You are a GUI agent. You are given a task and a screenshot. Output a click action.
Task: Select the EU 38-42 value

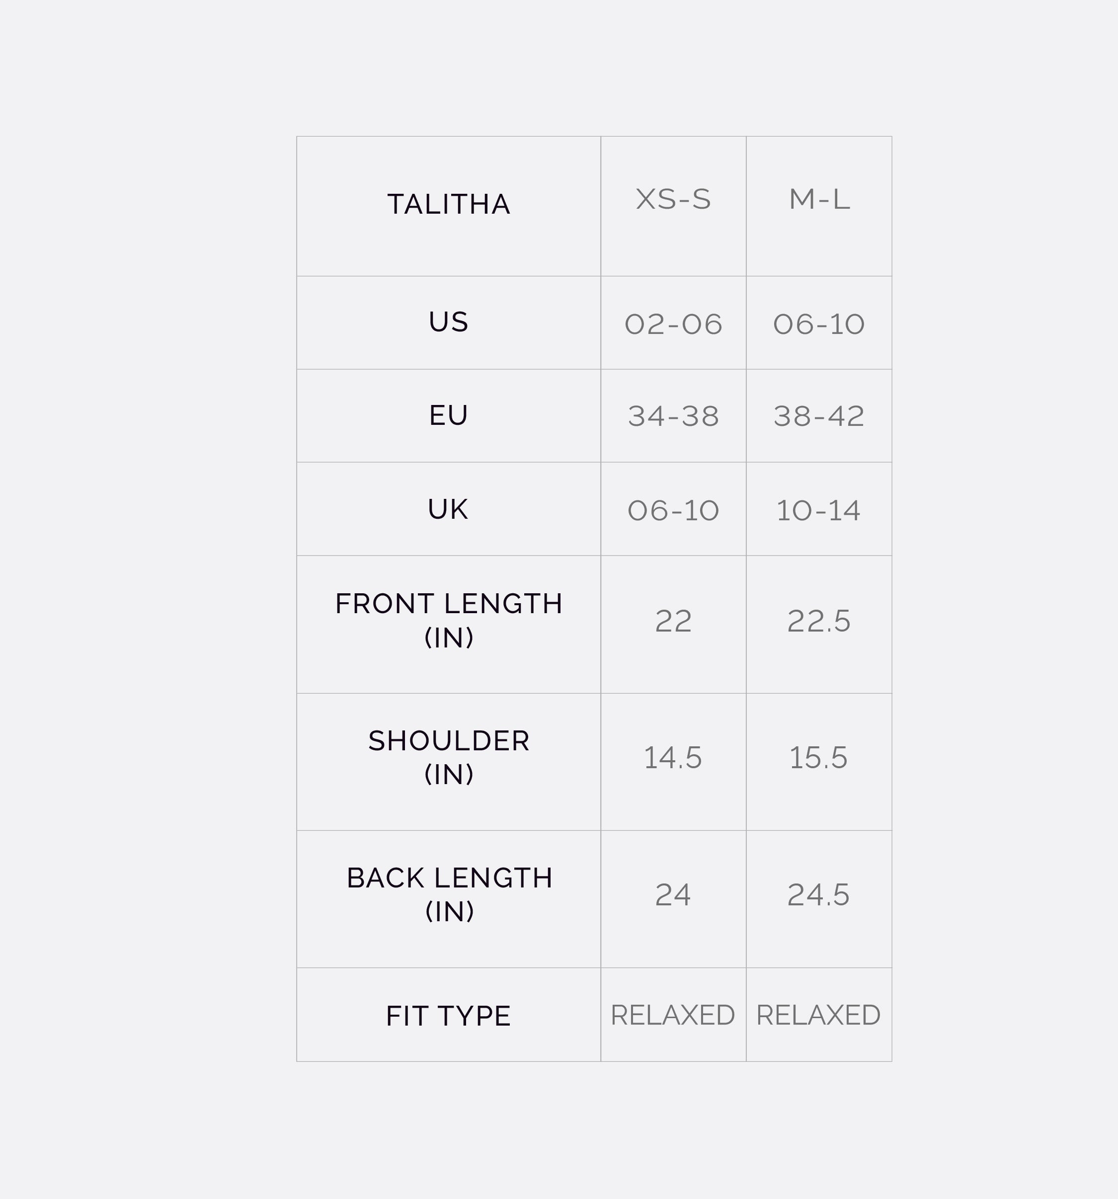[x=819, y=416]
